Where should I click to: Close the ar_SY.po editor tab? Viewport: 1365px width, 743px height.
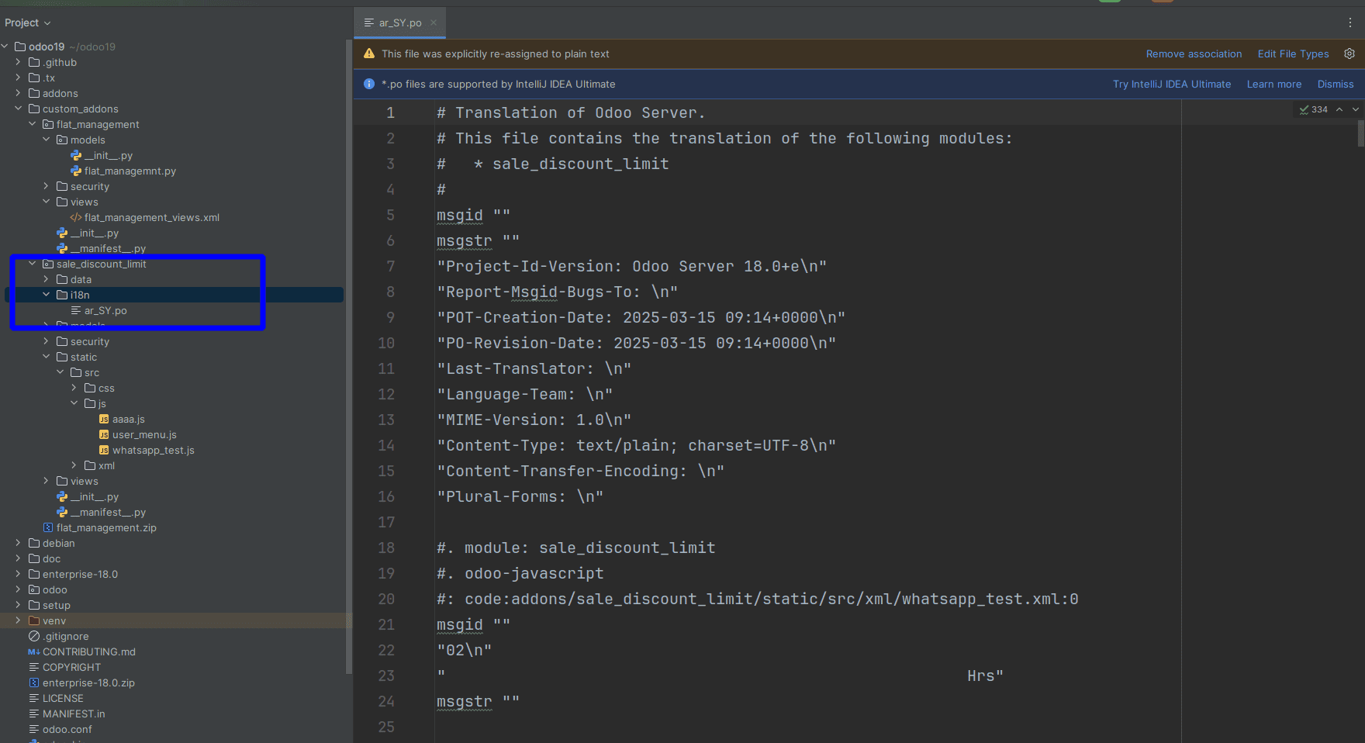pyautogui.click(x=434, y=22)
